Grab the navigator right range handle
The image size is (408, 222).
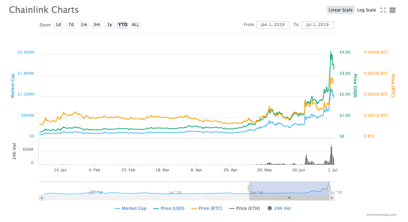click(329, 188)
